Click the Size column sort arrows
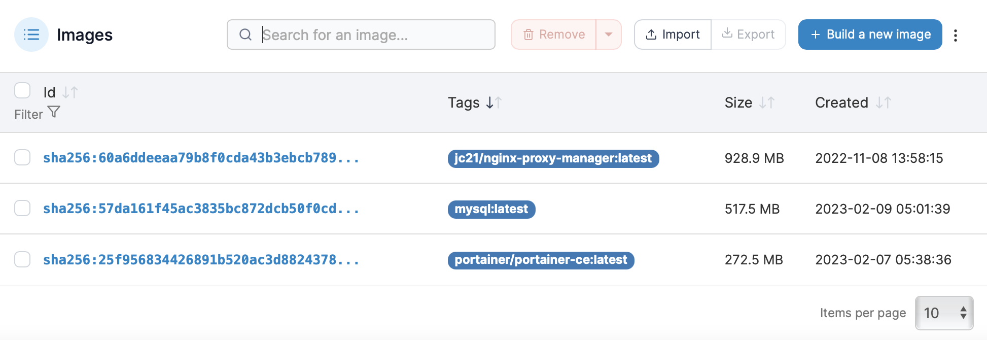 tap(767, 103)
